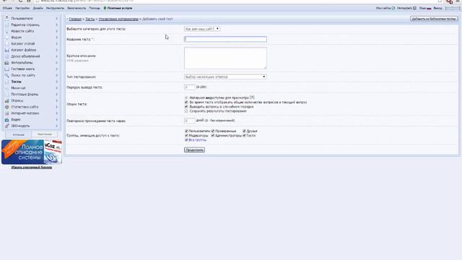Uncheck the Администраторы group checkbox
Viewport: 462px width, 260px height.
(213, 136)
